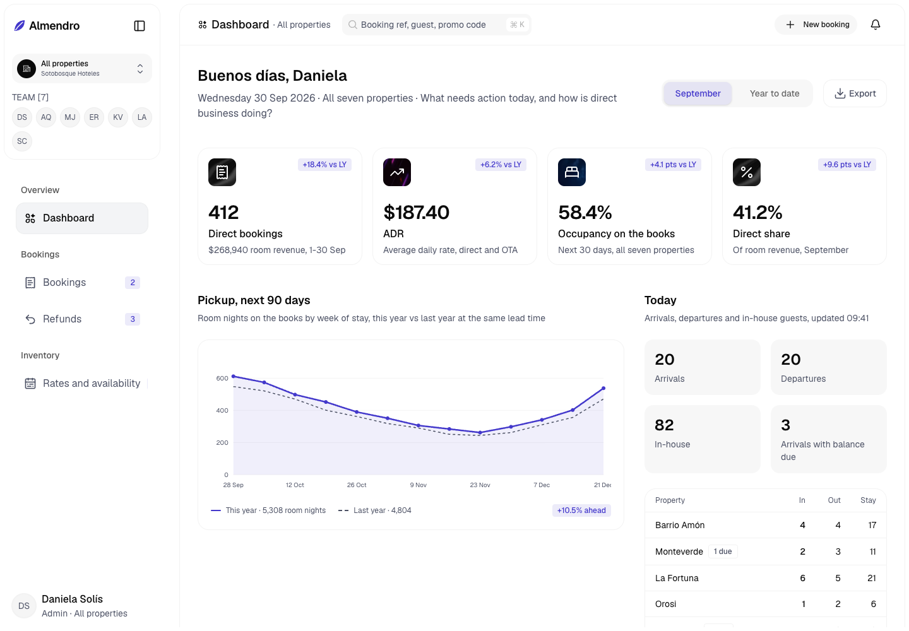Click the +10.5% ahead badge
The image size is (909, 631).
click(x=581, y=510)
